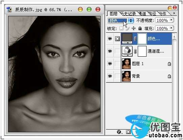Click the layer style fx icon
The image size is (183, 140).
pos(119,132)
